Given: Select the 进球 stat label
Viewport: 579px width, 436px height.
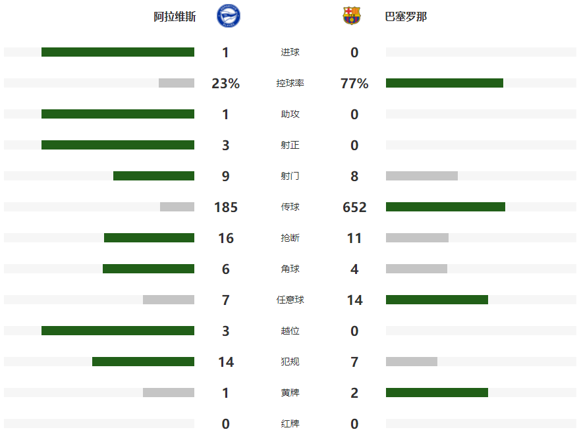Looking at the screenshot, I should coord(290,52).
